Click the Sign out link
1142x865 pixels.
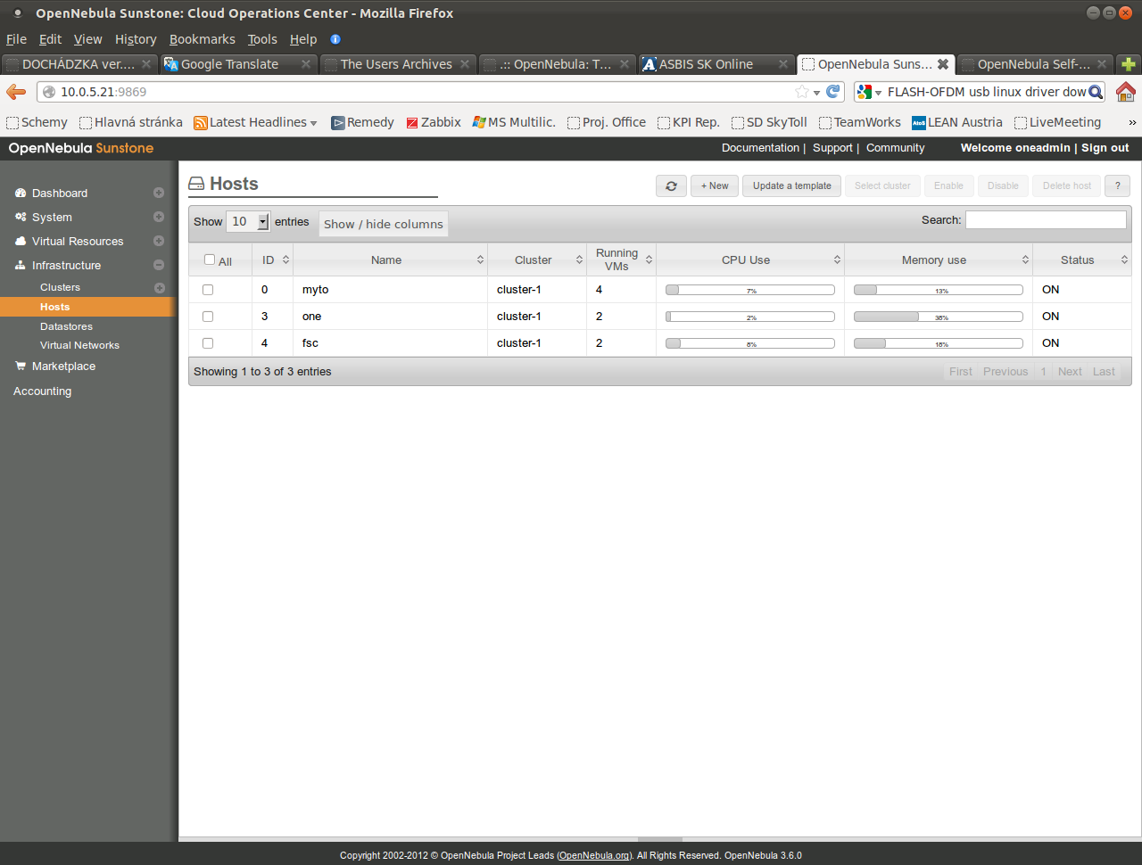click(1105, 148)
